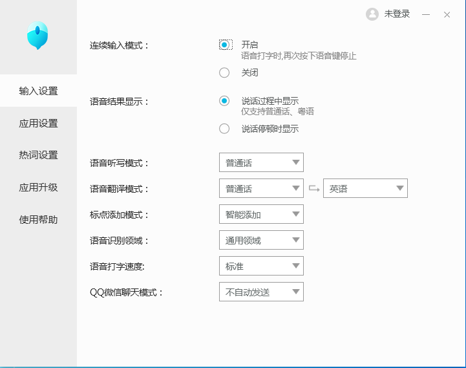
Task: Click the 语音识别领域 label
Action: (119, 241)
